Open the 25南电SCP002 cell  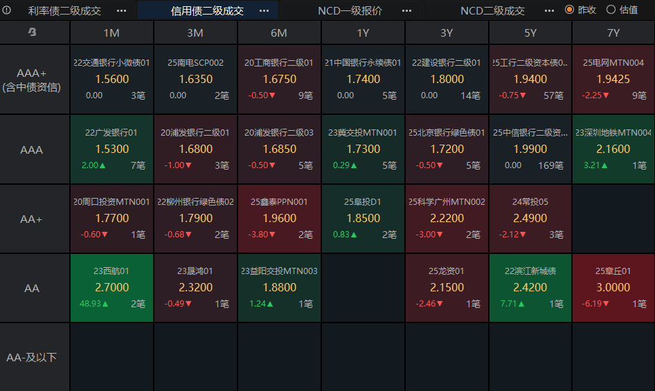195,80
